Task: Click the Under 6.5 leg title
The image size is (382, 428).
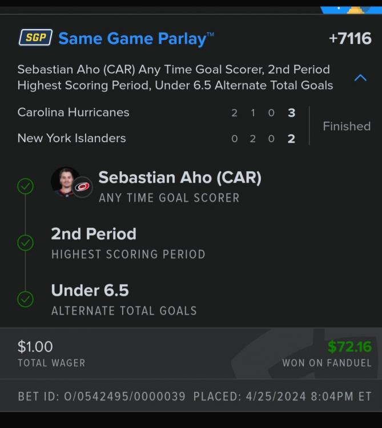Action: [90, 290]
